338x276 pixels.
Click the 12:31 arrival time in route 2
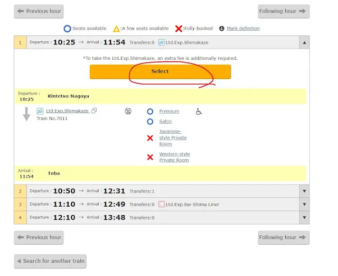point(114,191)
